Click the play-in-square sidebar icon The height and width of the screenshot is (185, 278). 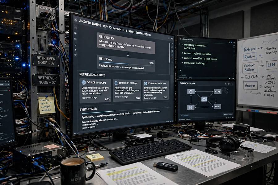click(76, 33)
